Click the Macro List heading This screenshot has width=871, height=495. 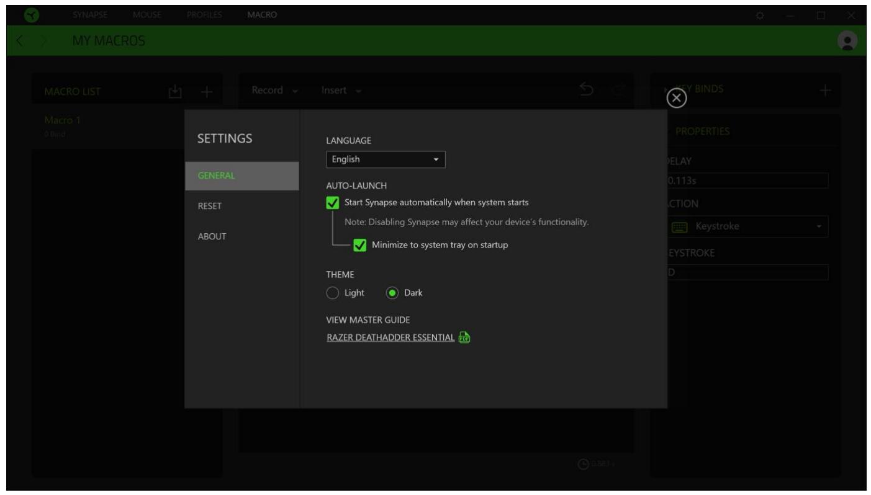point(72,92)
